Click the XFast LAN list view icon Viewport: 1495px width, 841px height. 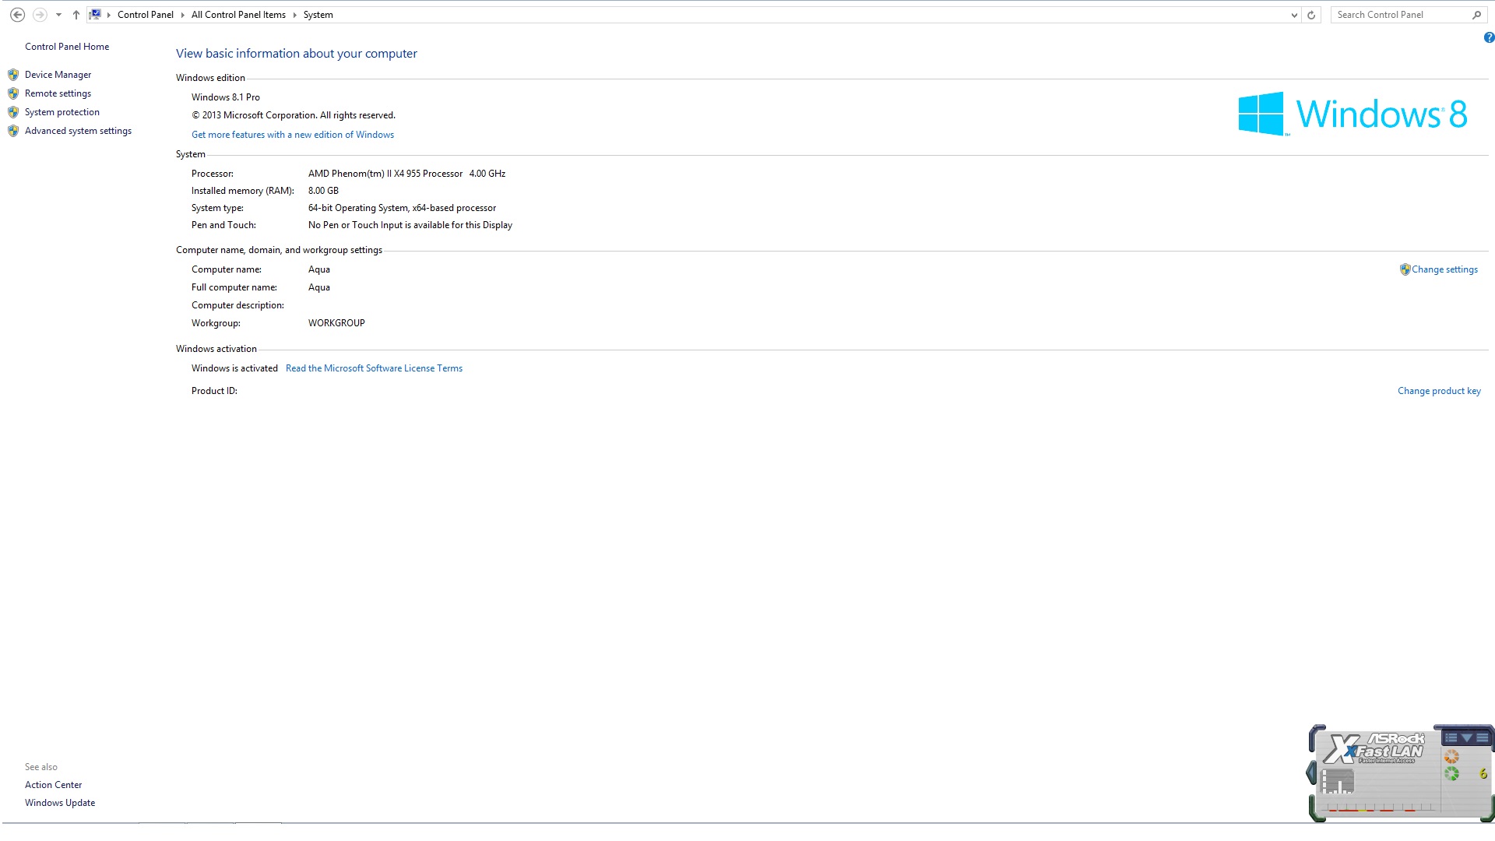coord(1451,737)
